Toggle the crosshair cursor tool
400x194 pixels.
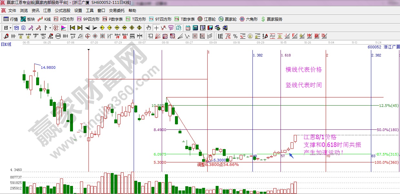click(156, 28)
